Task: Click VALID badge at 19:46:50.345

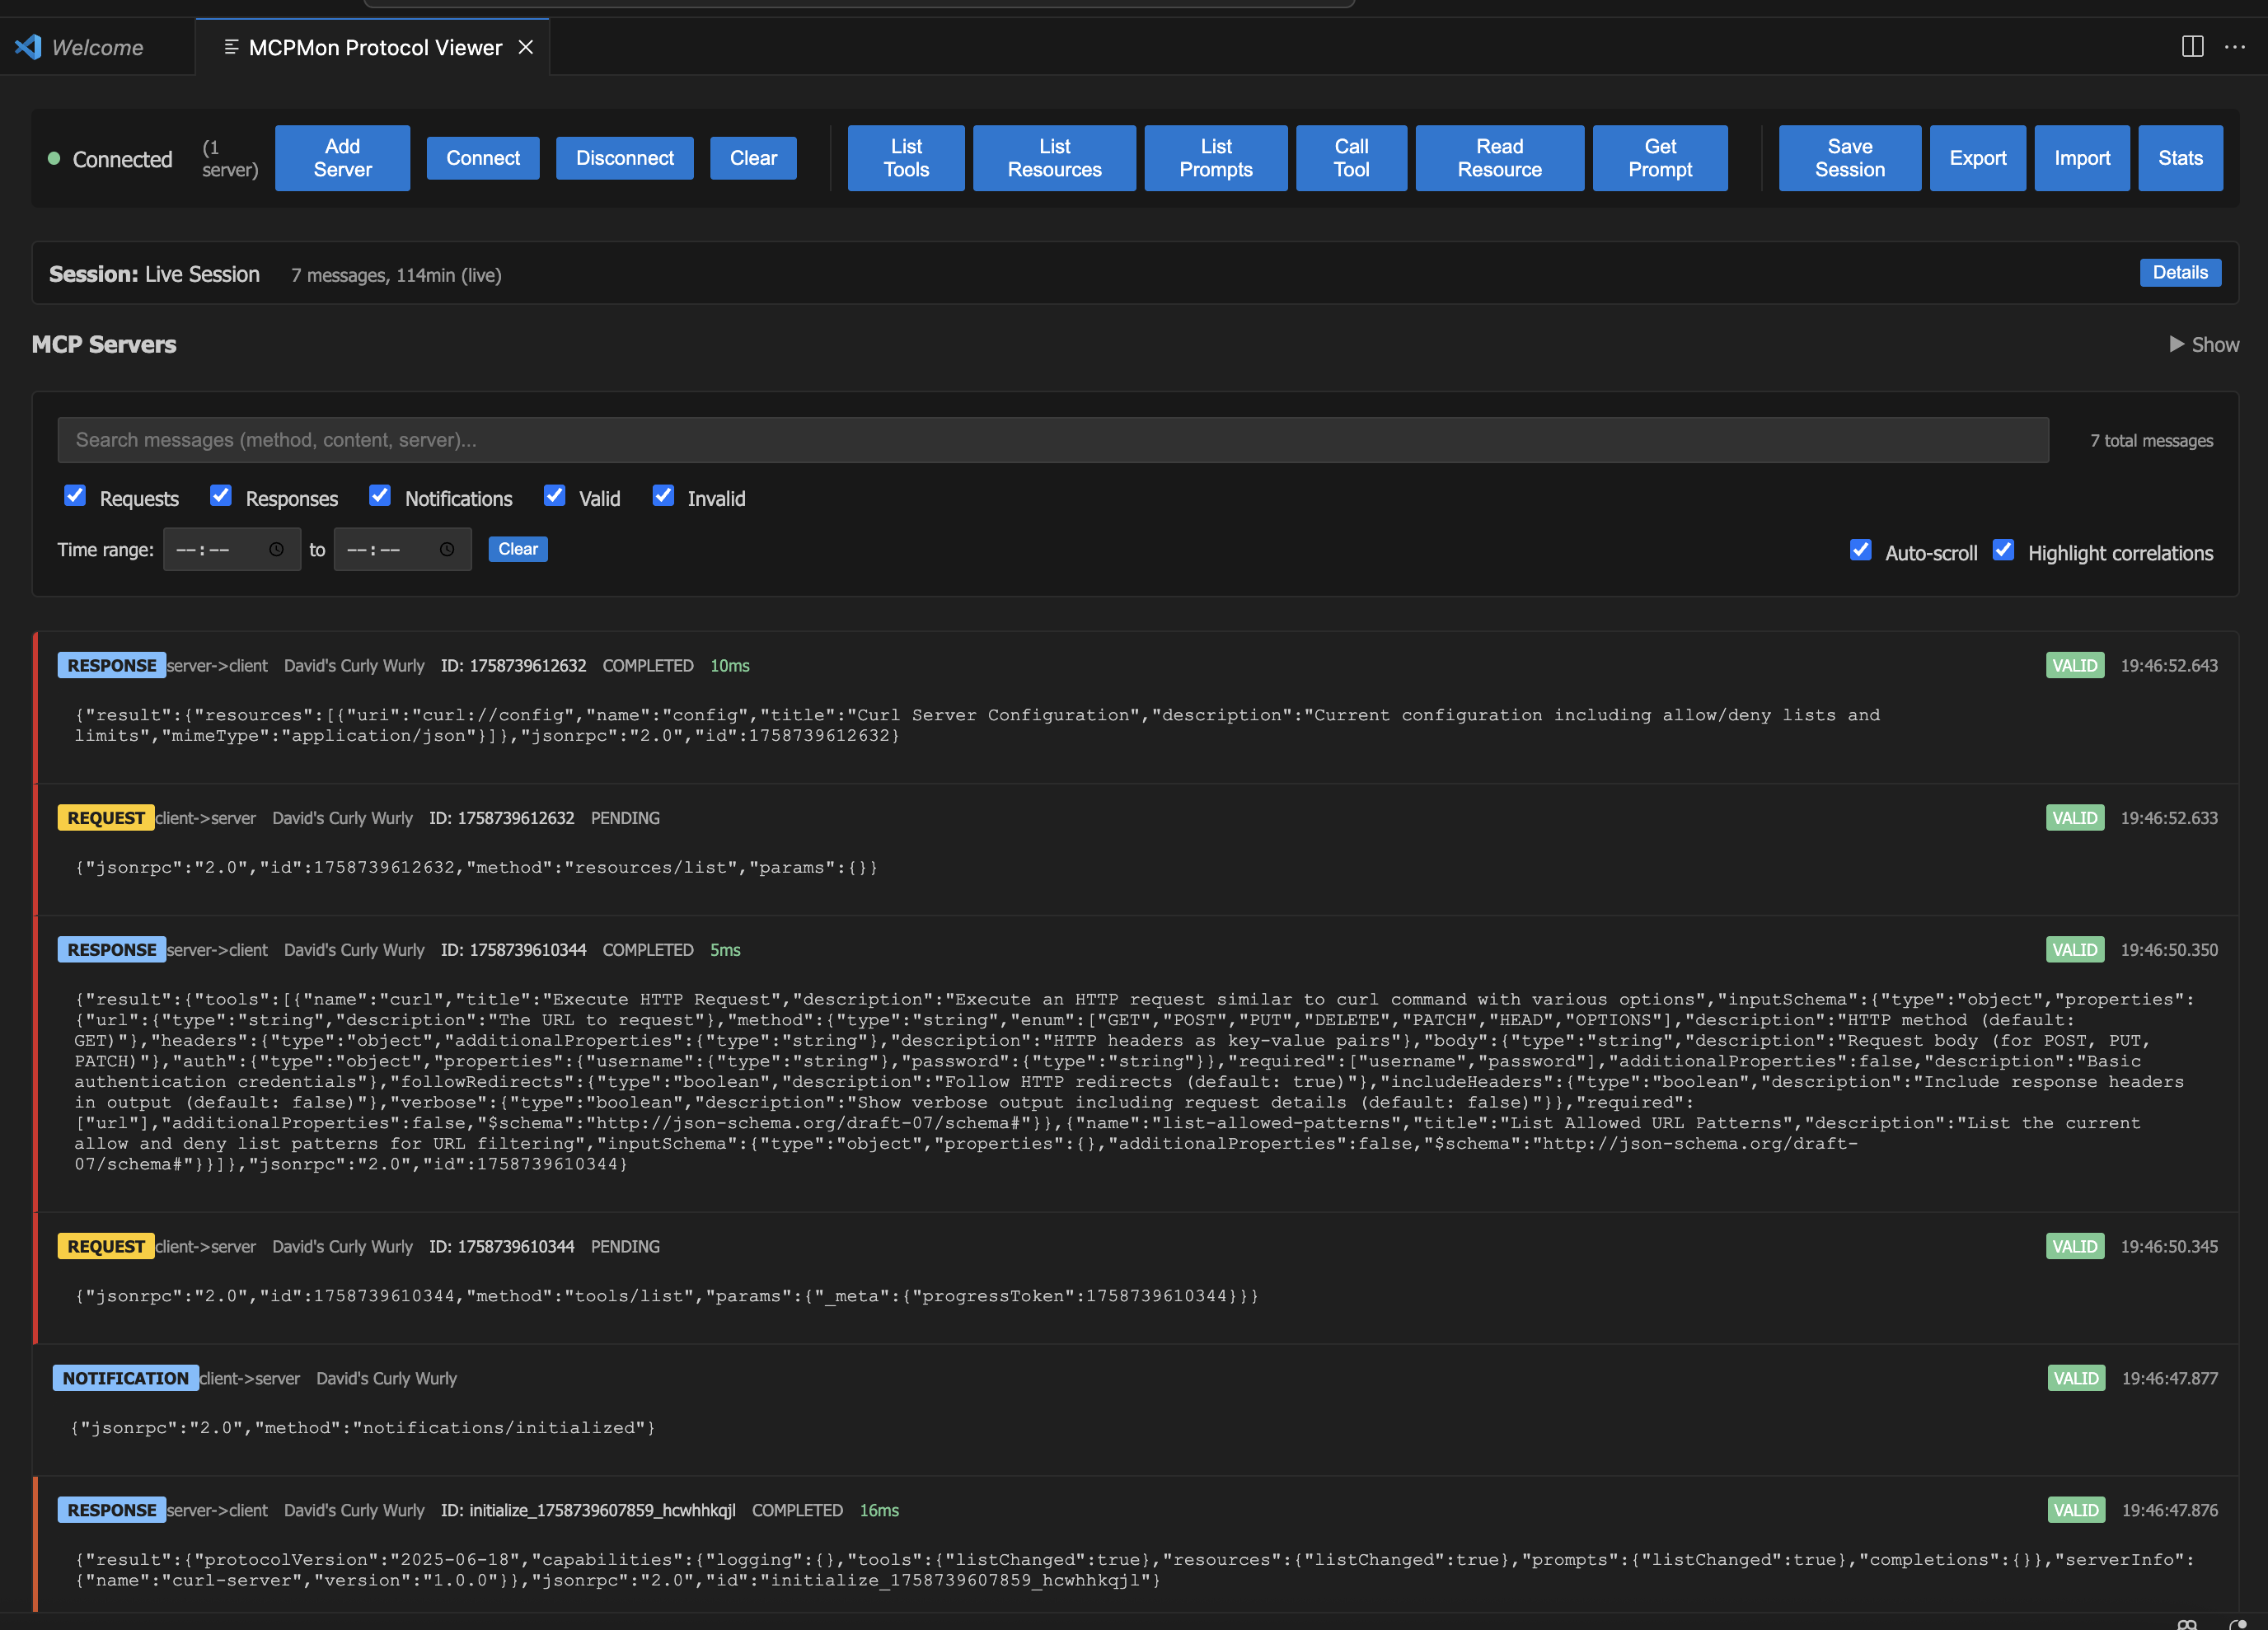Action: pyautogui.click(x=2075, y=1247)
